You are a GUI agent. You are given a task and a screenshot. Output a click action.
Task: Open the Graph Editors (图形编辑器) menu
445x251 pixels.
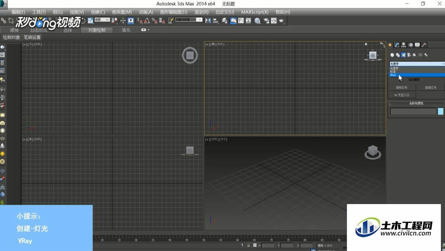click(x=174, y=12)
